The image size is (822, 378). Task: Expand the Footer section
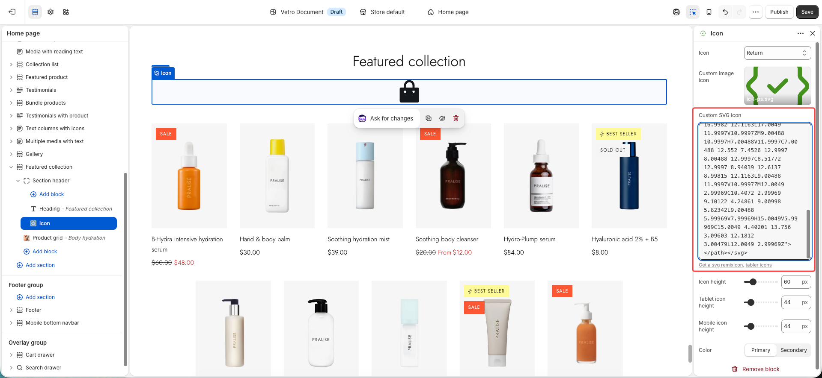[x=11, y=310]
